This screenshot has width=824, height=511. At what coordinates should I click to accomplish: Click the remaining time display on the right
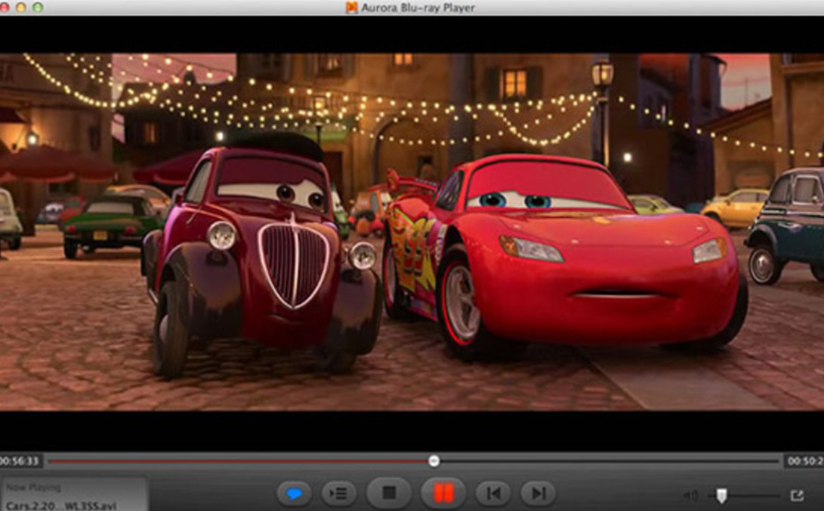804,461
